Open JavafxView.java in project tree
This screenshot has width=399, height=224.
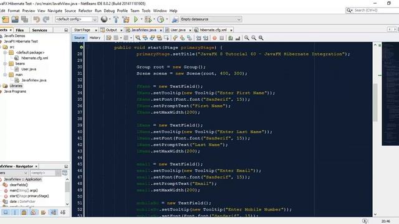click(34, 80)
